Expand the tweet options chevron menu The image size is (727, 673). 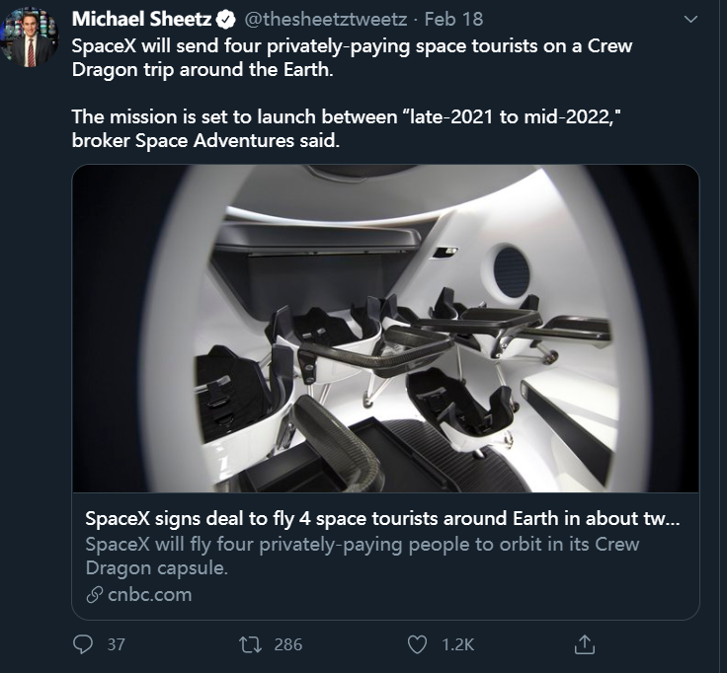690,20
